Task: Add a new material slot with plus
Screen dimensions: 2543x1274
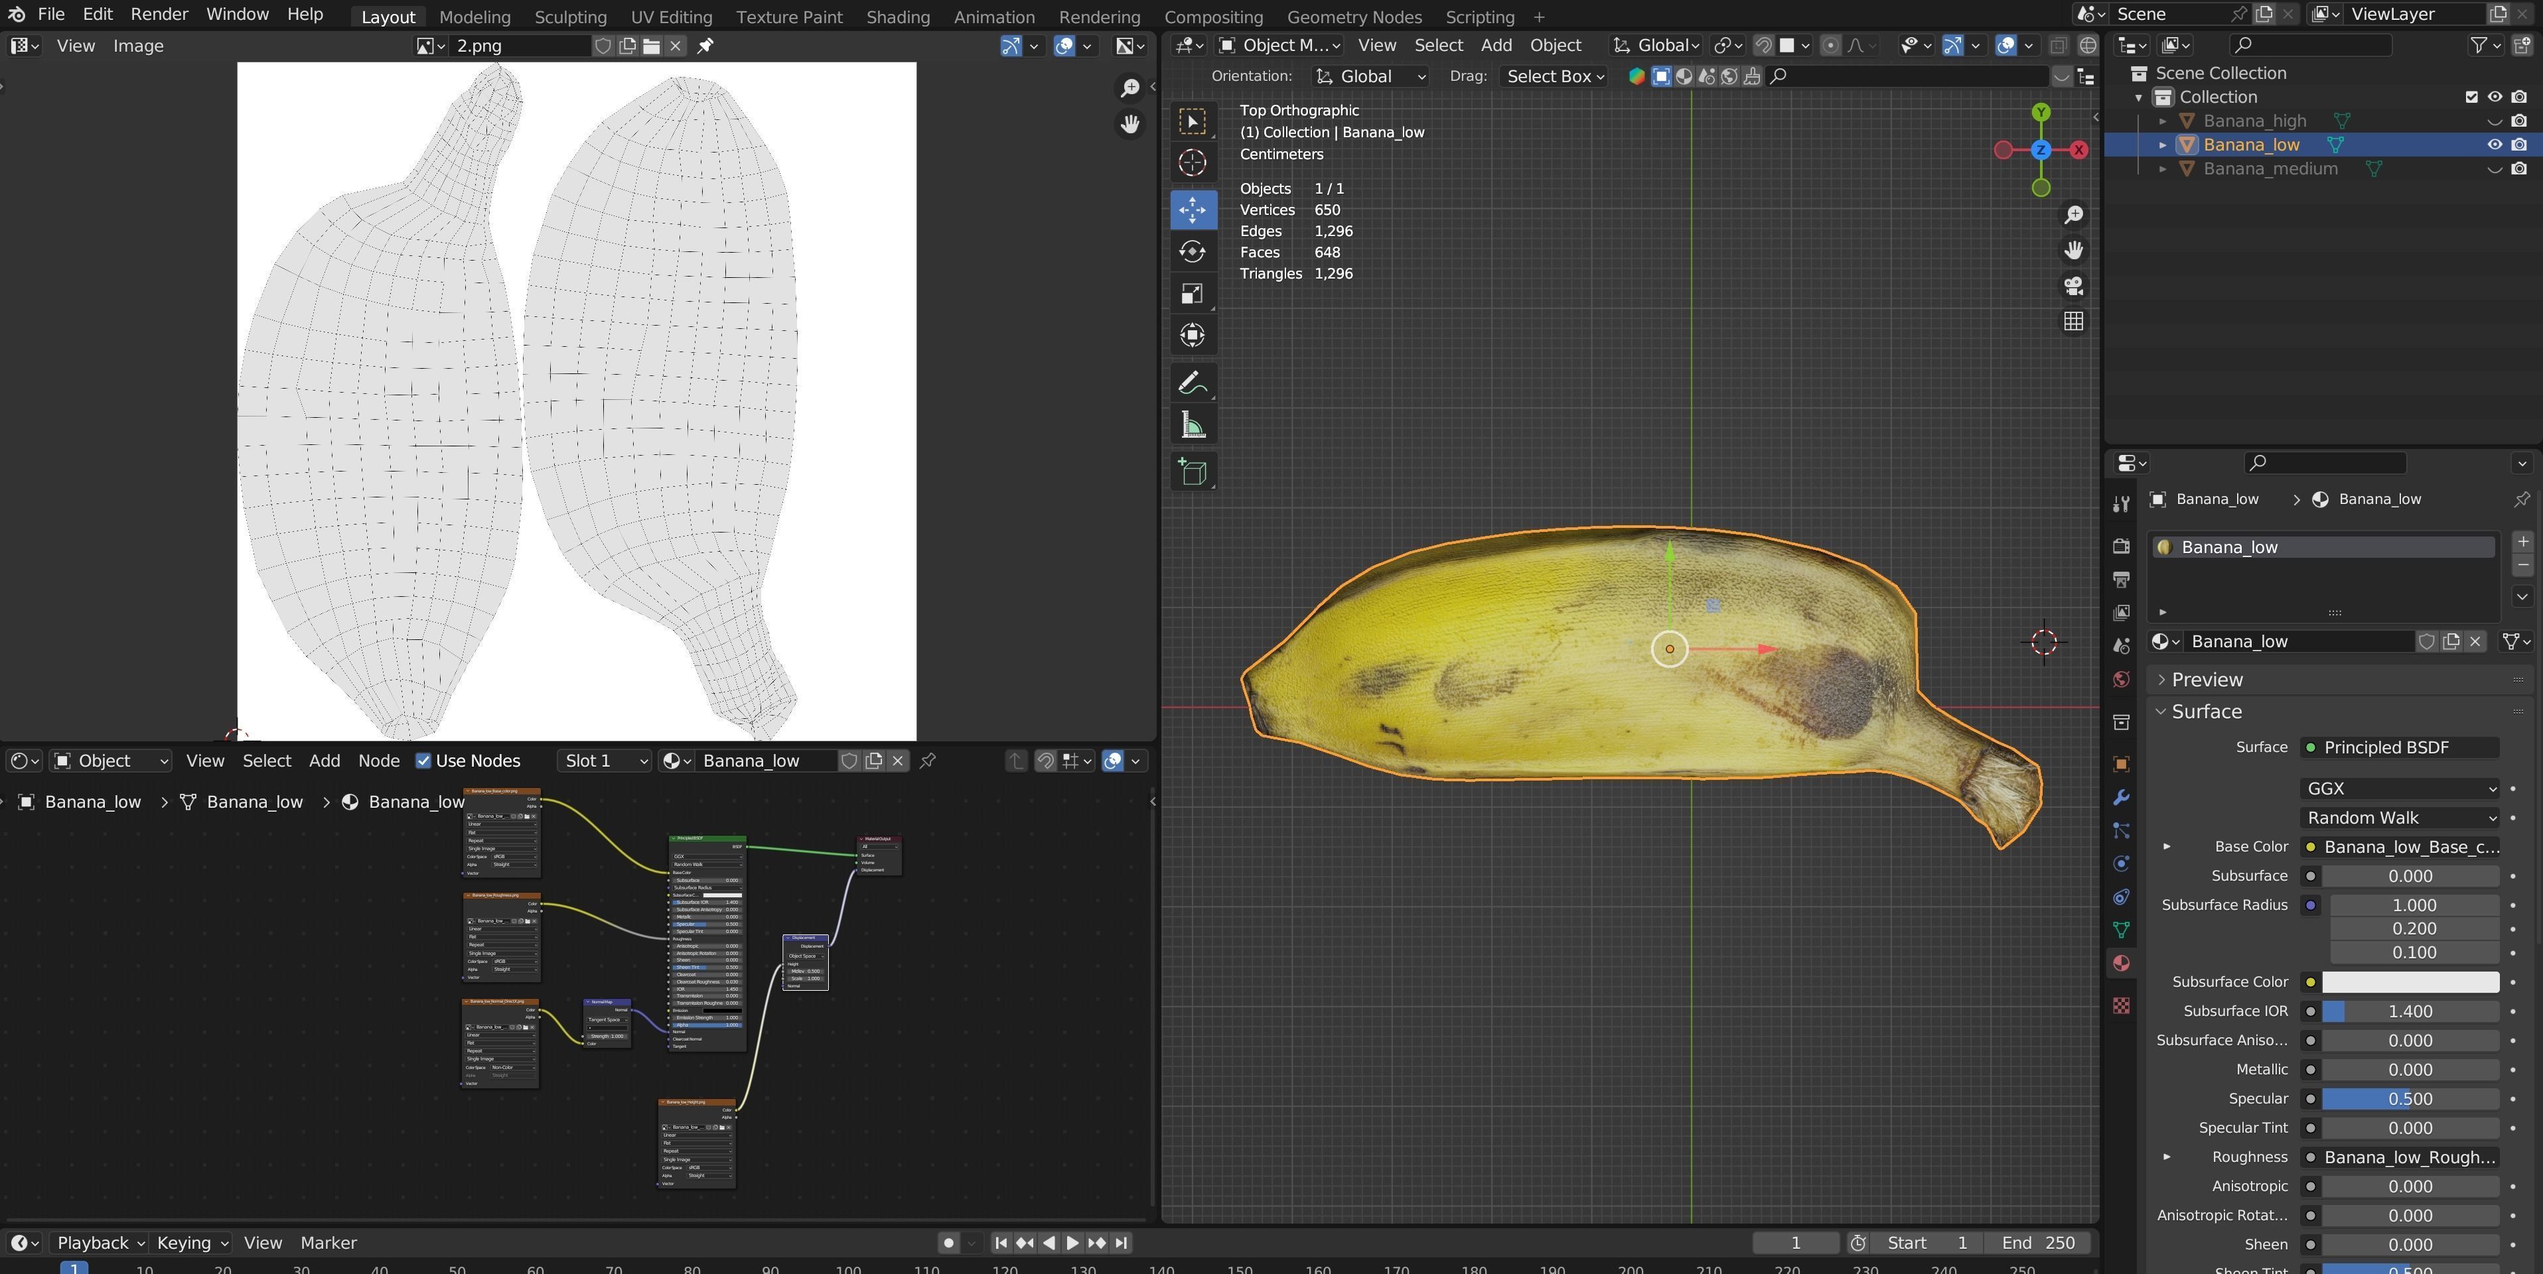Action: pyautogui.click(x=2522, y=542)
